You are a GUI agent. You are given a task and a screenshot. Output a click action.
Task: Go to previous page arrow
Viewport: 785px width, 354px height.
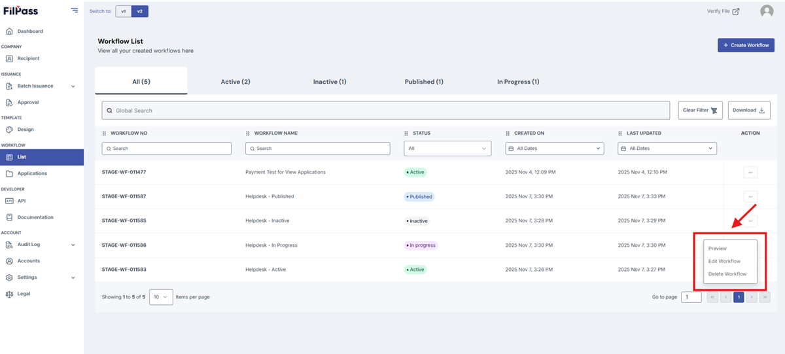click(x=725, y=297)
